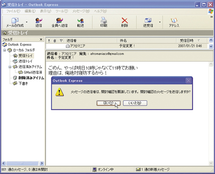Click the received date 2007/01/21 0:46
The height and width of the screenshot is (174, 215).
[x=190, y=46]
